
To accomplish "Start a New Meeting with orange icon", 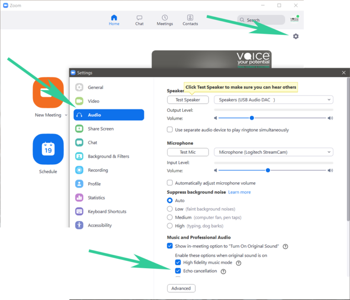I will 48,93.
